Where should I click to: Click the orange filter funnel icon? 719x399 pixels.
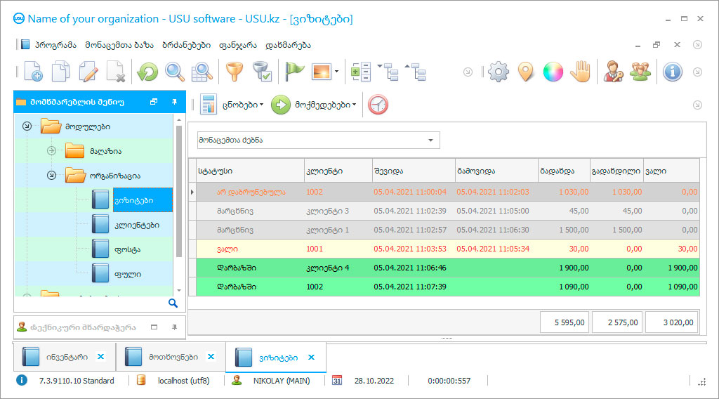tap(235, 72)
